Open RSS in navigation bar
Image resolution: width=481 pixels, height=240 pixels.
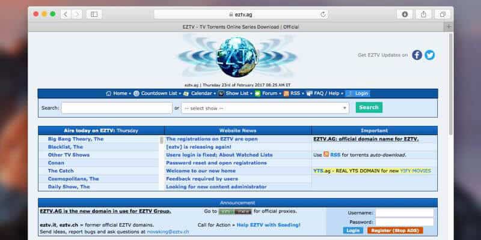click(x=292, y=94)
